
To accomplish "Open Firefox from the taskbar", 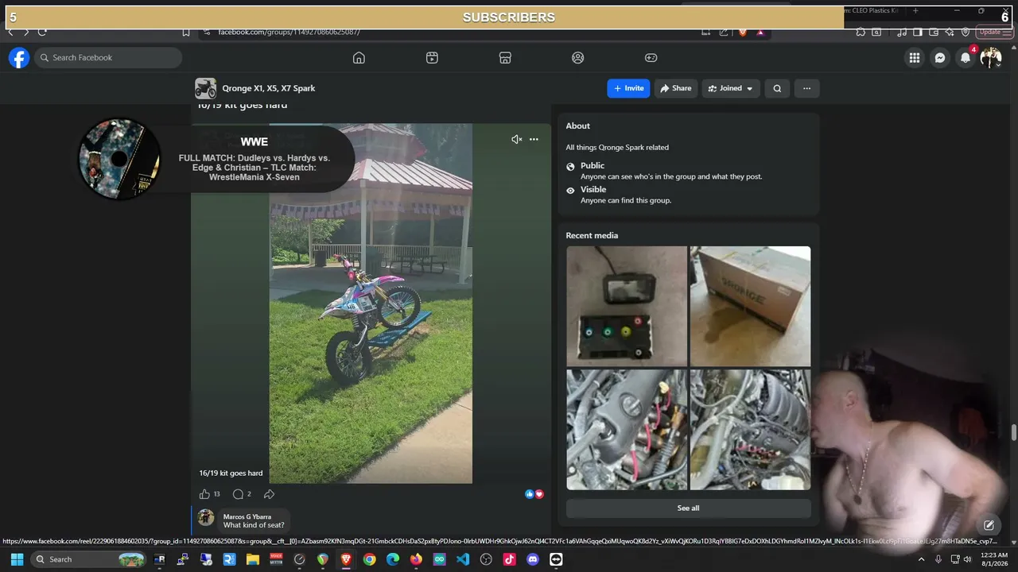I will pos(416,559).
